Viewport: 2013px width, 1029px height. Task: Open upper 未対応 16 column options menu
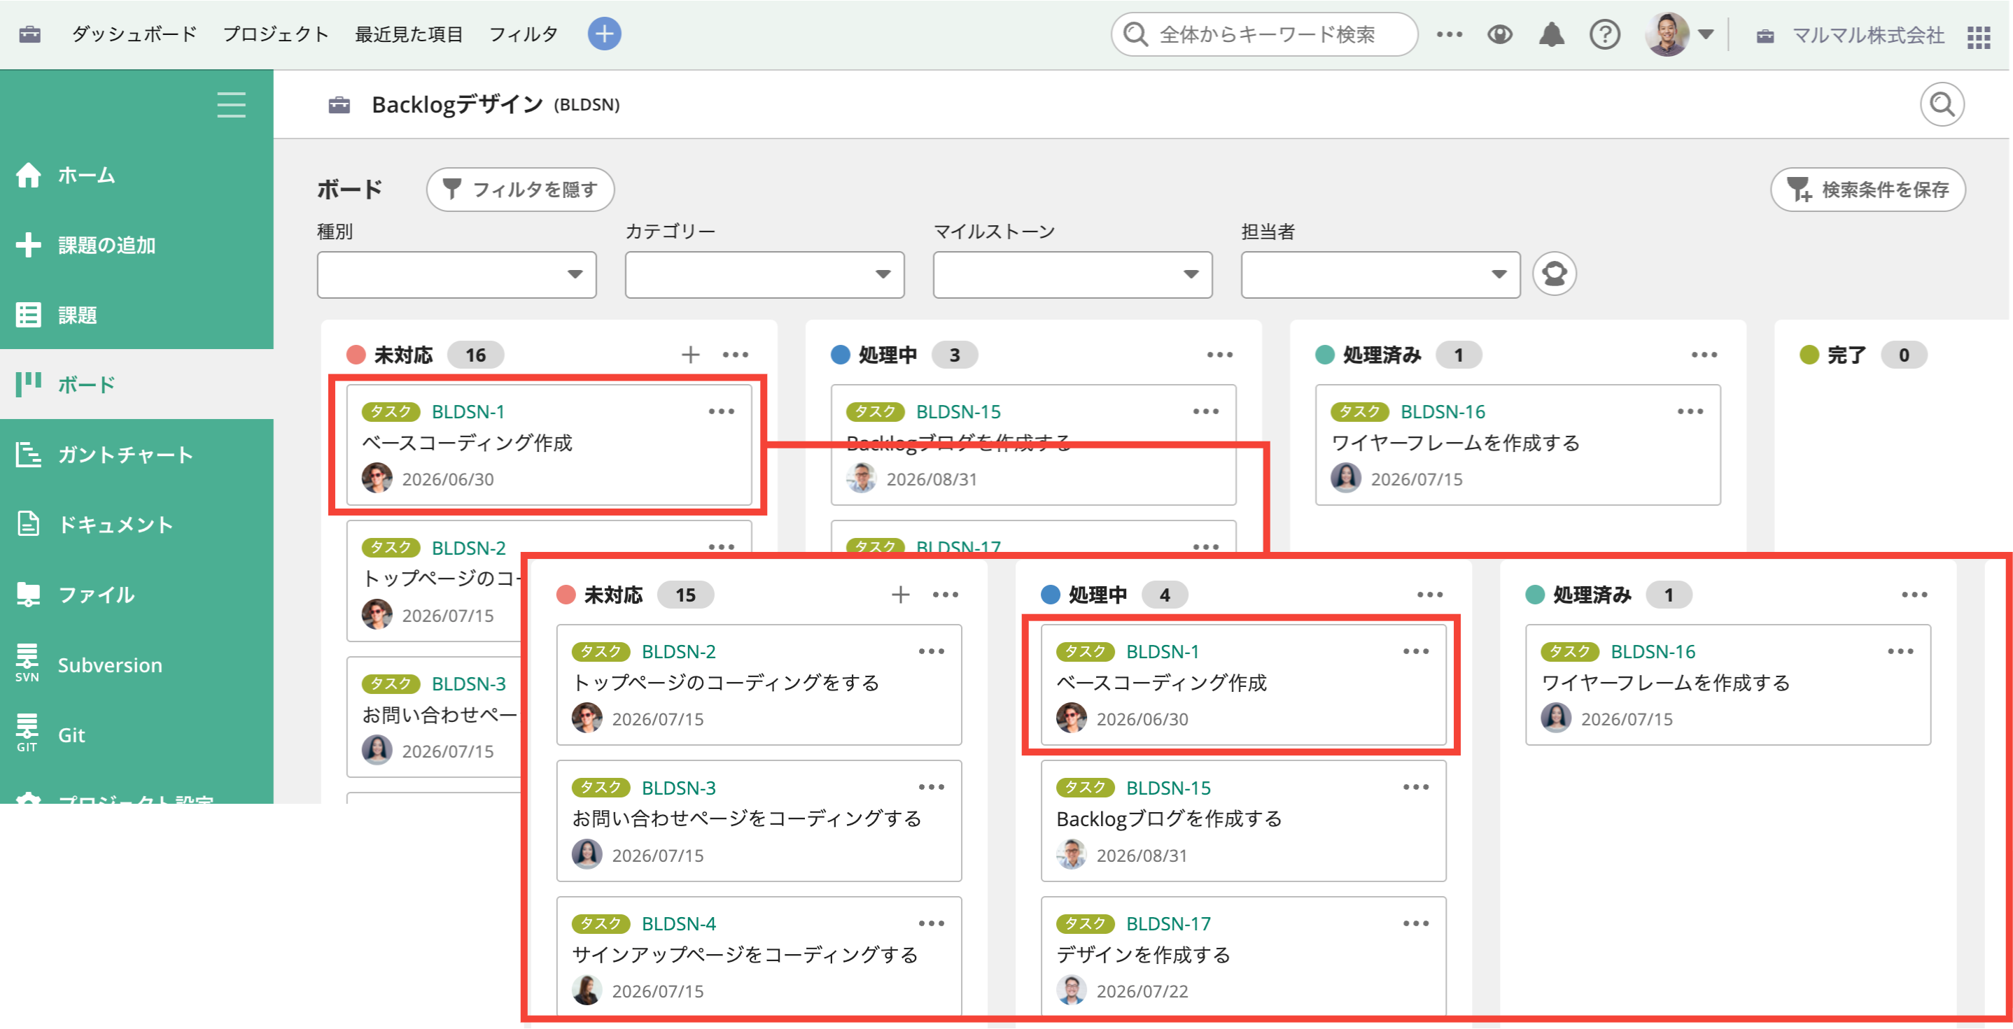point(736,355)
